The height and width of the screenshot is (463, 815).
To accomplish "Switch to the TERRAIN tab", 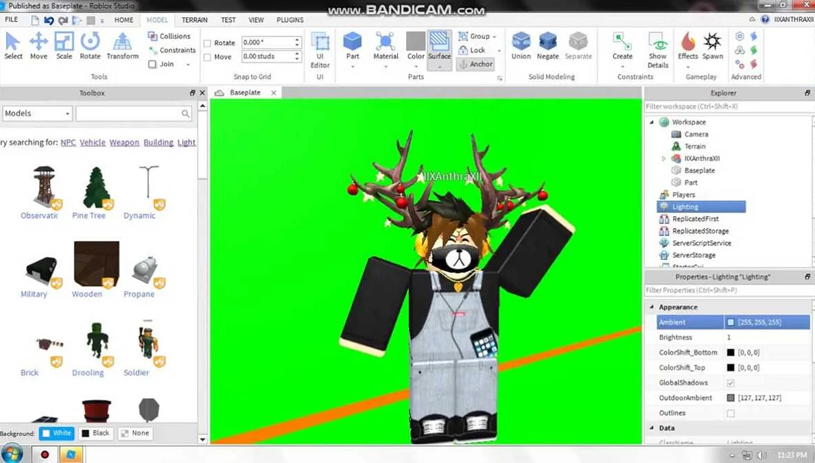I will click(x=194, y=20).
